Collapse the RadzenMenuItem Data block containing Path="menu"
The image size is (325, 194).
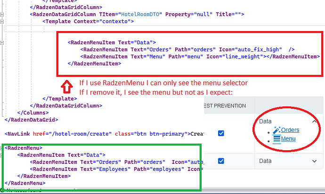pyautogui.click(x=2, y=43)
